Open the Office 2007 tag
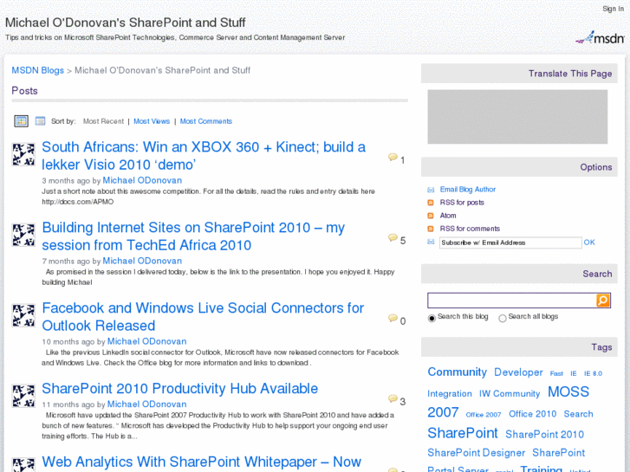The image size is (630, 472). (484, 415)
